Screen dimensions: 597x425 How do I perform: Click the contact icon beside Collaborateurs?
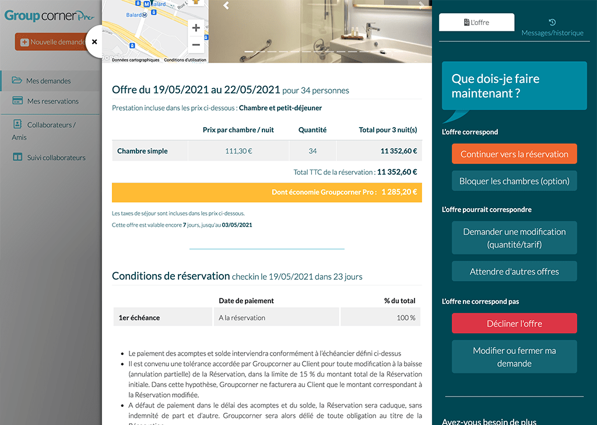pyautogui.click(x=17, y=124)
